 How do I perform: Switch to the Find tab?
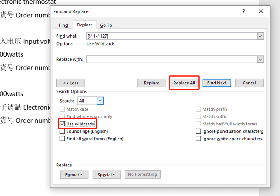[x=63, y=25]
